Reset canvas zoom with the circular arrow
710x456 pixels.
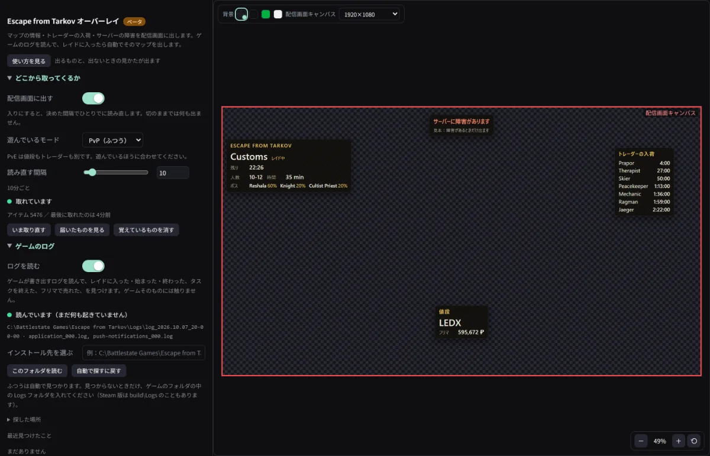pos(695,441)
